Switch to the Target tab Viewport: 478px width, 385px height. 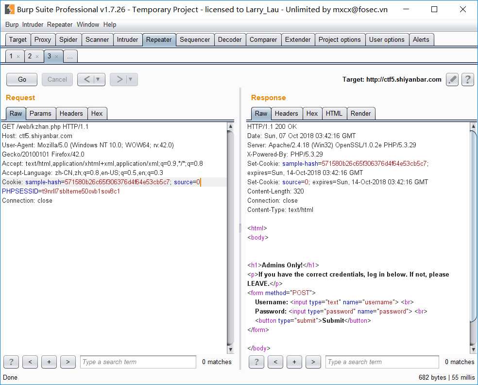(18, 40)
